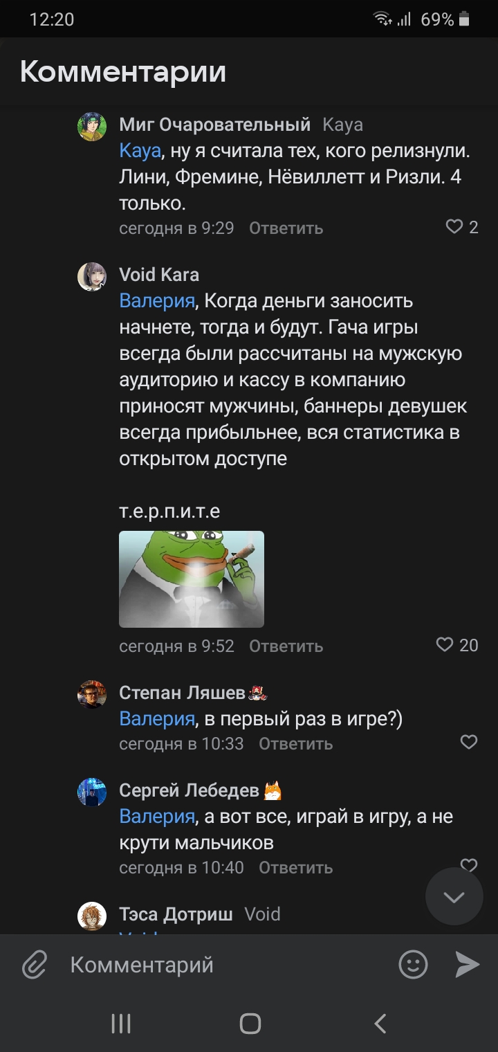Like Void Kara's comment with 20 likes
The width and height of the screenshot is (498, 1052).
click(x=445, y=645)
